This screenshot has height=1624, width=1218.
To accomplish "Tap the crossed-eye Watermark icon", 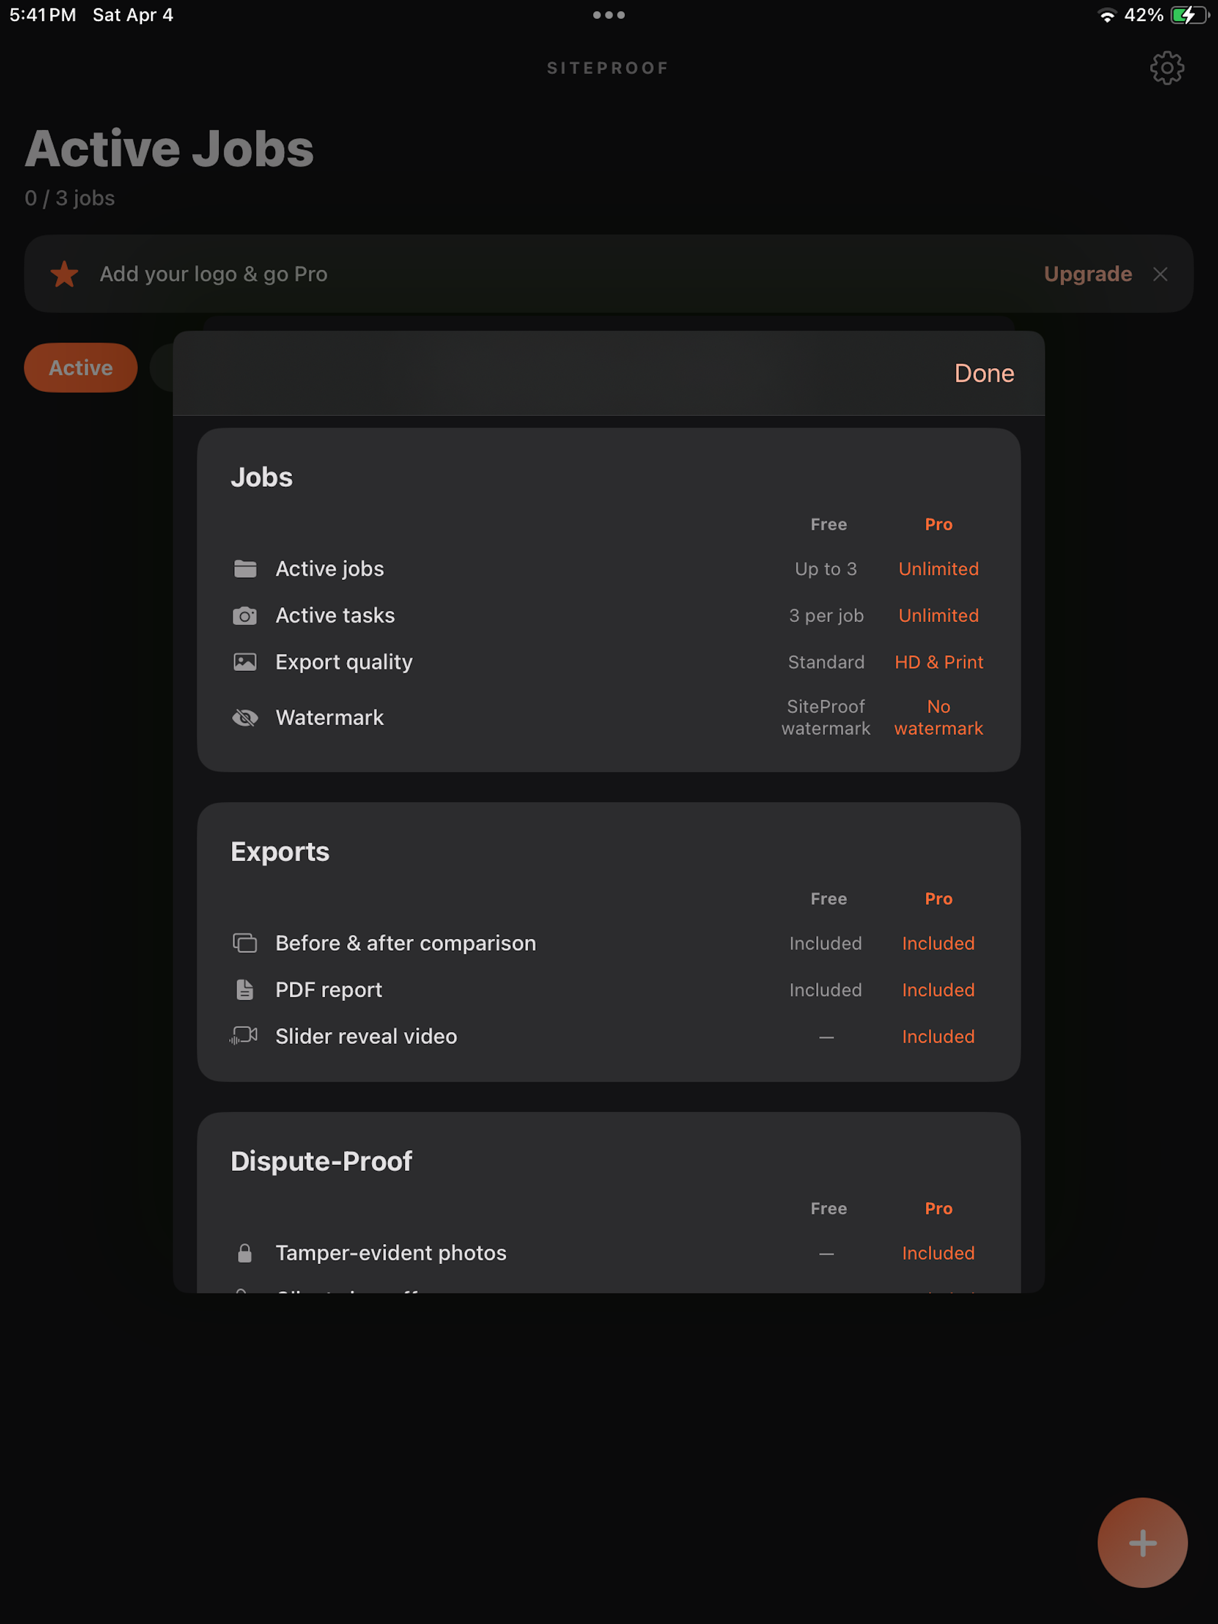I will point(245,718).
